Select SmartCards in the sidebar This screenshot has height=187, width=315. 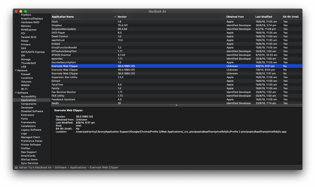pos(28,156)
